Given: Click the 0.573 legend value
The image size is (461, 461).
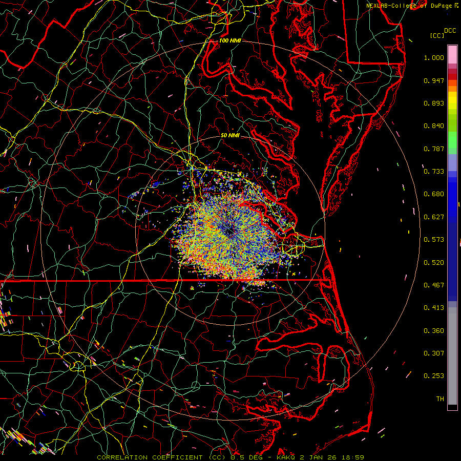Looking at the screenshot, I should tap(434, 240).
